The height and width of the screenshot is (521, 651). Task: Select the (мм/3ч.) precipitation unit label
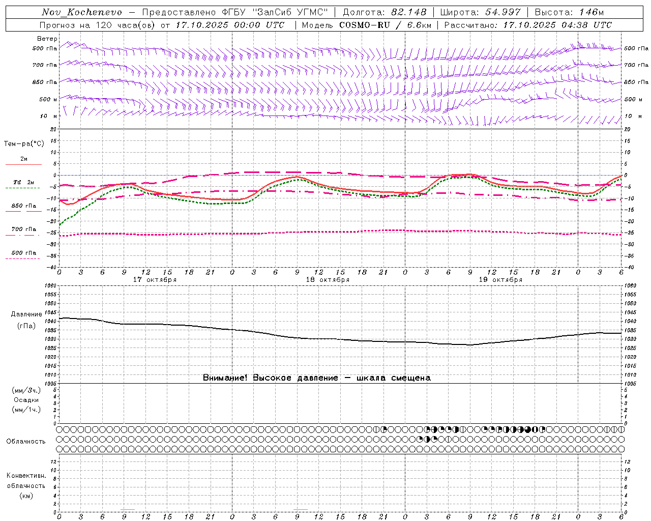[x=26, y=390]
